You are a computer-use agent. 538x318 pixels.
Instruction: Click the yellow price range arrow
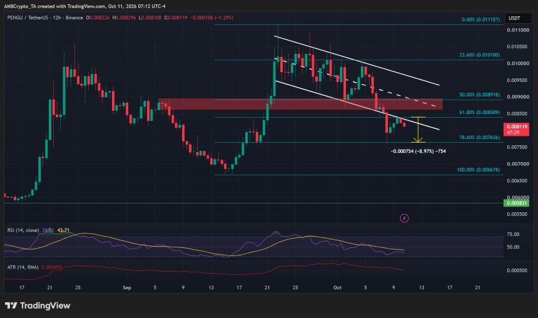[418, 130]
